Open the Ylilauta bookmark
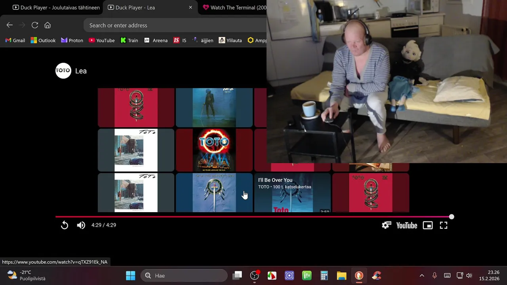Image resolution: width=507 pixels, height=285 pixels. (230, 40)
